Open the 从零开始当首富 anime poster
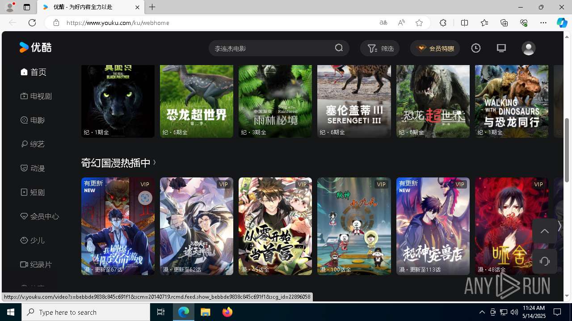Screen dimensions: 572x321 (275, 226)
